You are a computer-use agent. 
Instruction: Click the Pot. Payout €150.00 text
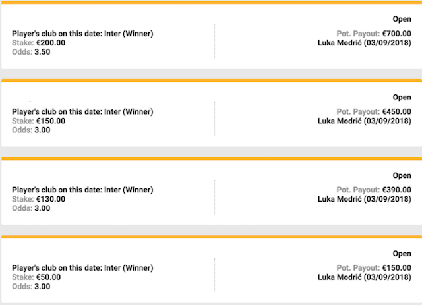tap(373, 268)
